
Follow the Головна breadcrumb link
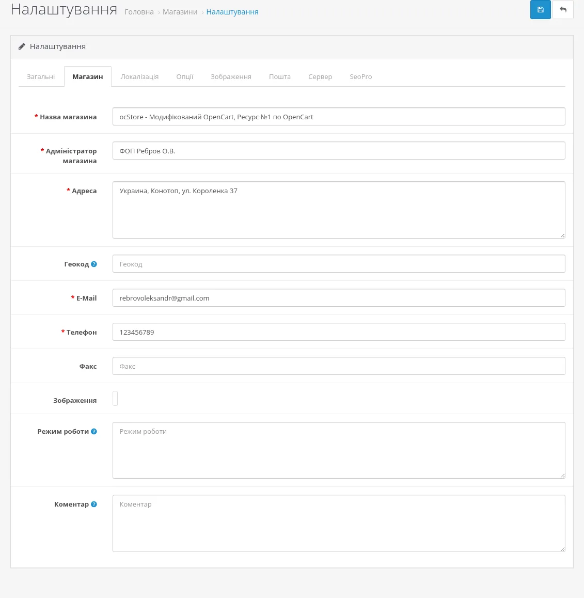pyautogui.click(x=139, y=12)
